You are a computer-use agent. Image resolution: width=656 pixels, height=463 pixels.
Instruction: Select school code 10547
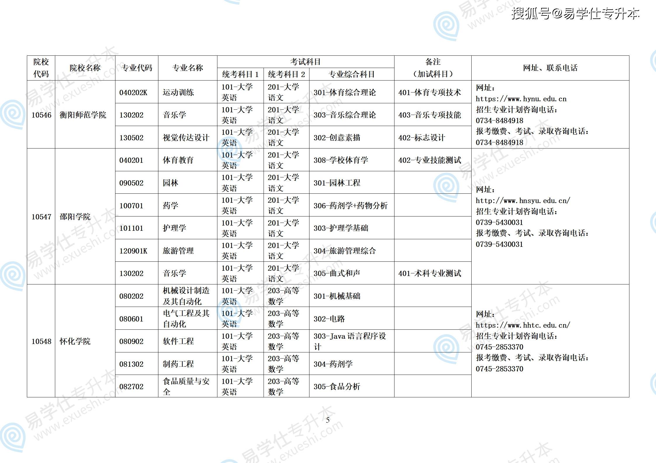(41, 217)
